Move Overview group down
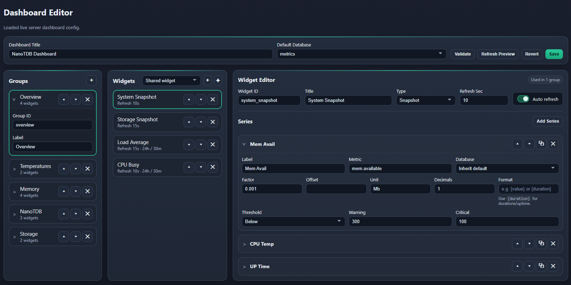 [x=76, y=99]
